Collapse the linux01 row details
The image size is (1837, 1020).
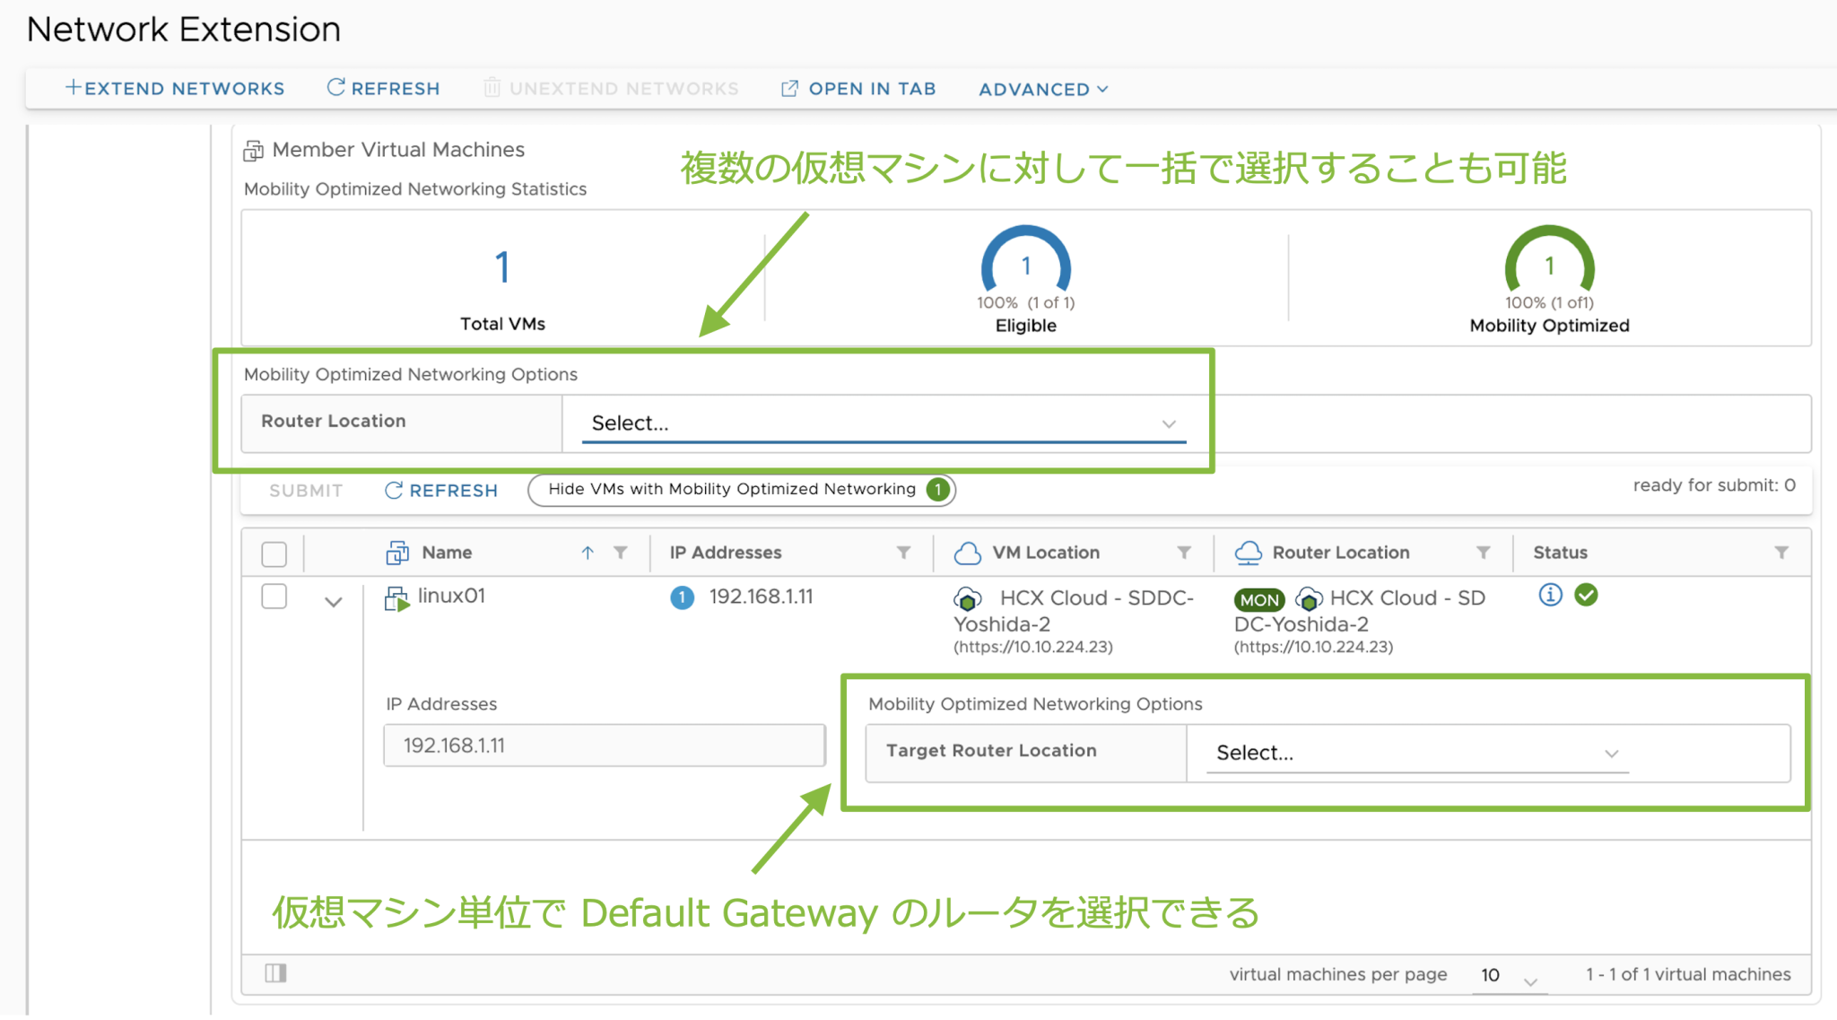click(x=333, y=602)
